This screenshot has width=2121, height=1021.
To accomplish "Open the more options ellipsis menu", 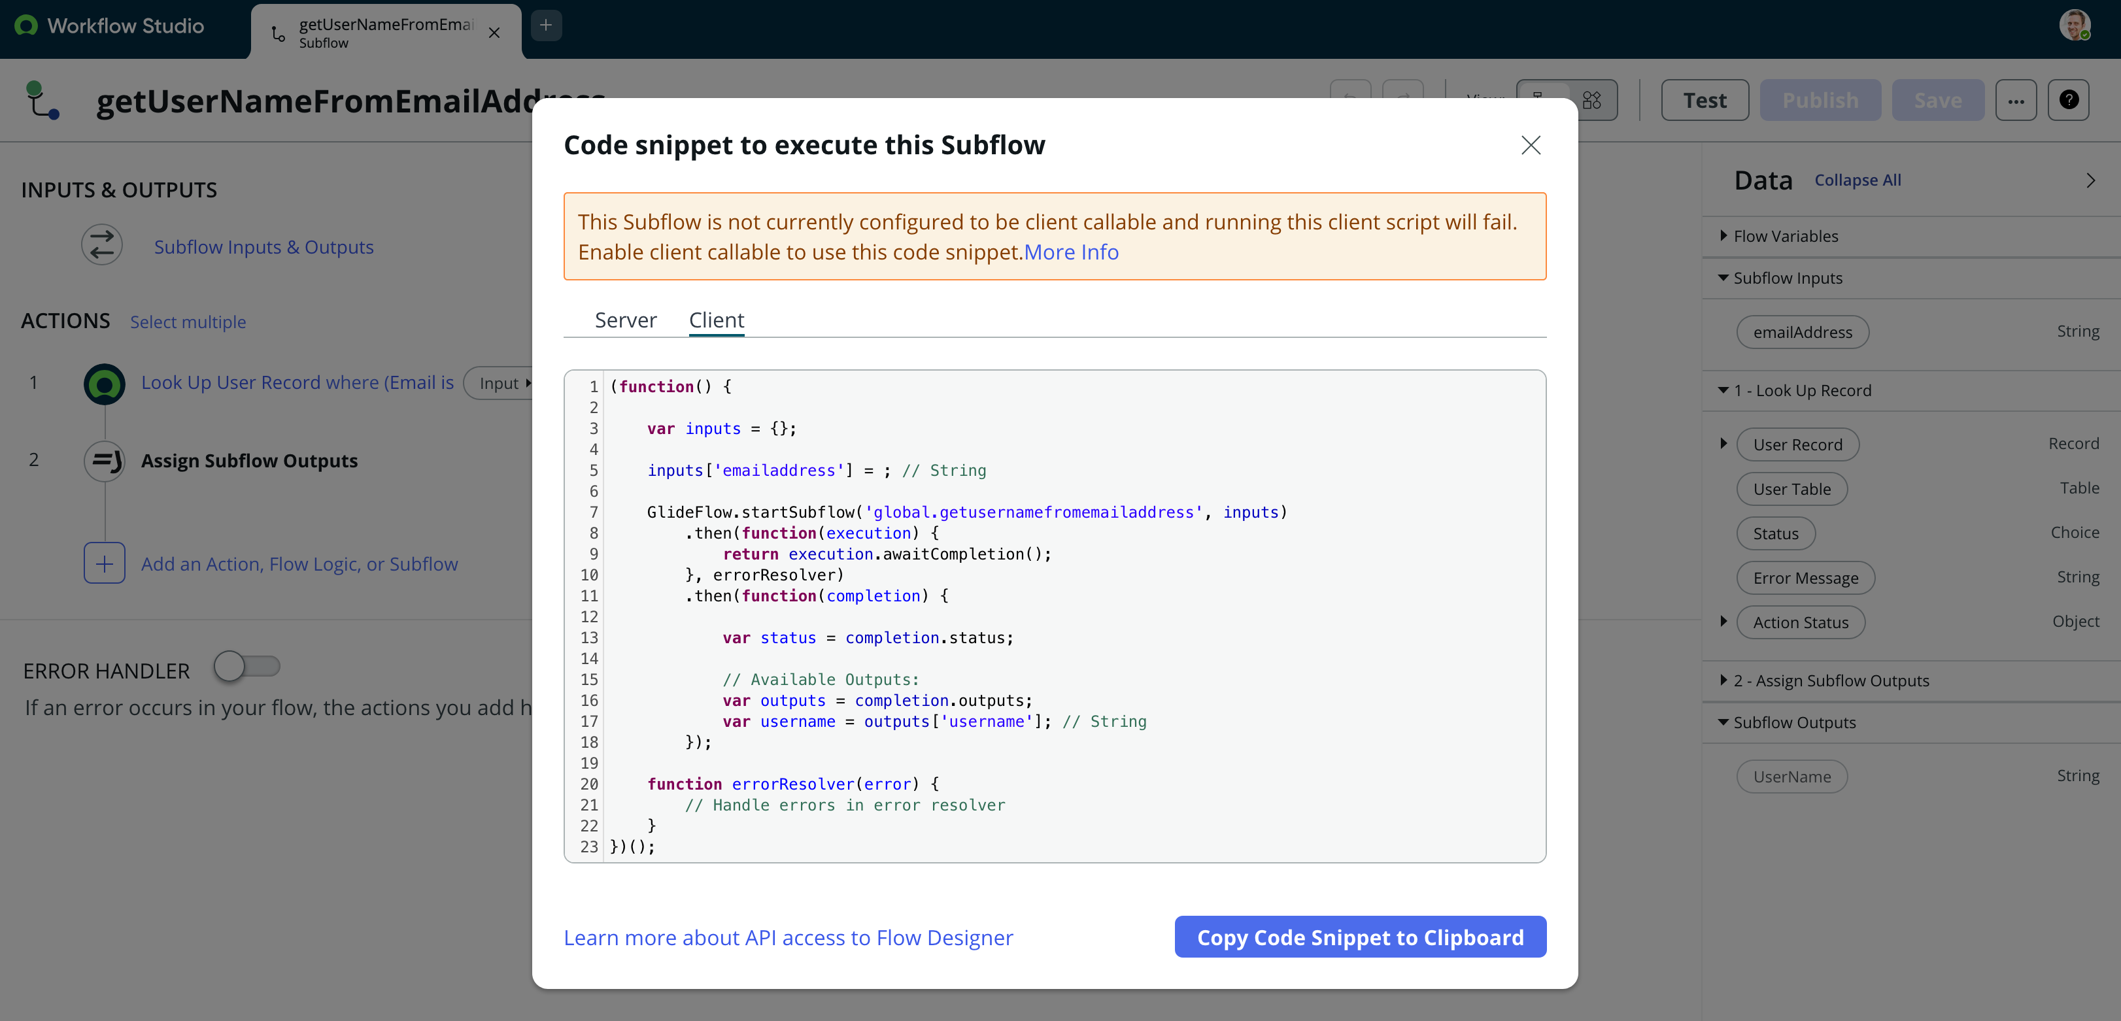I will pyautogui.click(x=2015, y=101).
